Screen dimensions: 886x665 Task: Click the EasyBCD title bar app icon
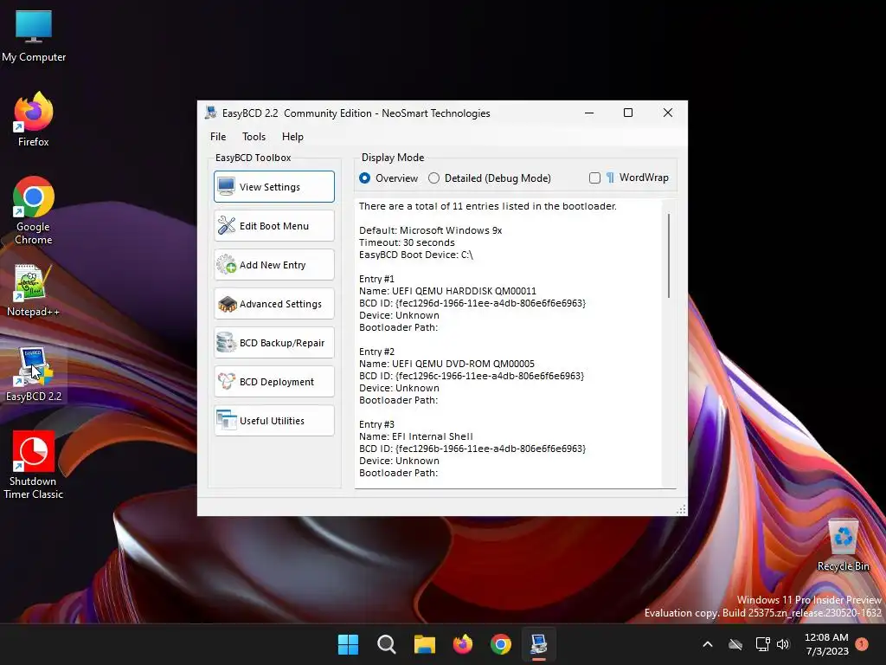[x=211, y=113]
